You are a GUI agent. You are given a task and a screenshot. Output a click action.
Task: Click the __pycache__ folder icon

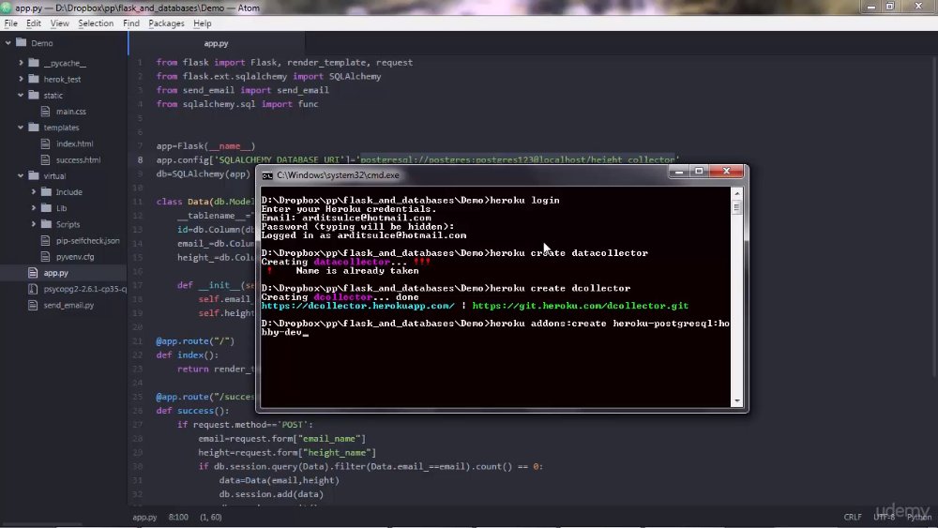click(x=34, y=62)
